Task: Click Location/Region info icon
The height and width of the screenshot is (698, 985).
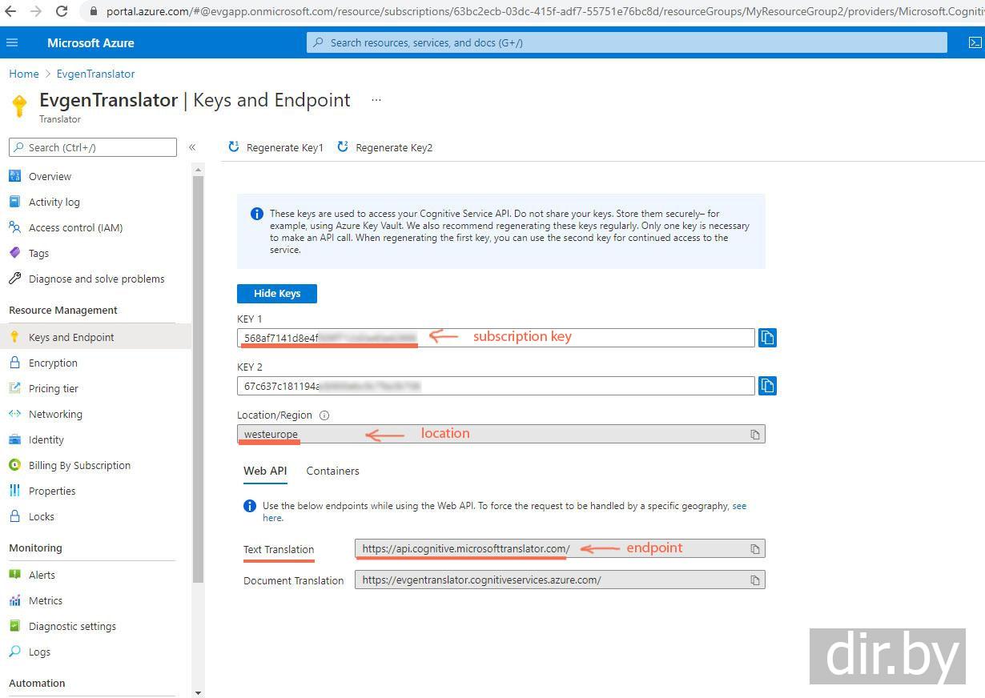Action: (324, 415)
